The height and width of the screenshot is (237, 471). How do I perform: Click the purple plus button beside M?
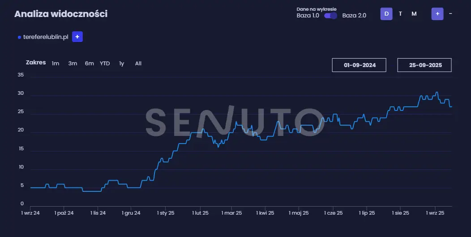437,14
